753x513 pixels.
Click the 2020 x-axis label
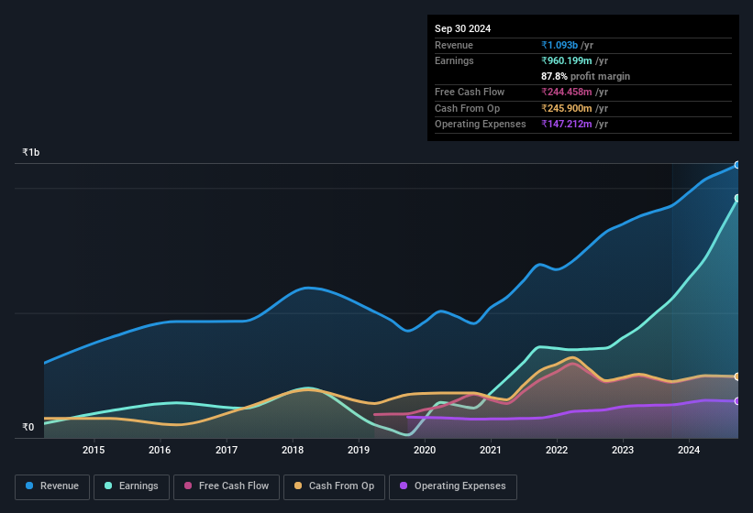(425, 450)
